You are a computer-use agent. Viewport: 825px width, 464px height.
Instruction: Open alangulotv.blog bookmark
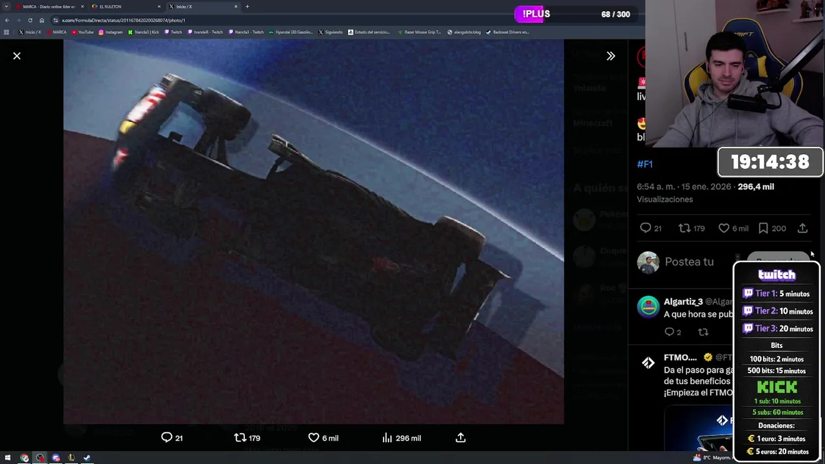pyautogui.click(x=464, y=32)
